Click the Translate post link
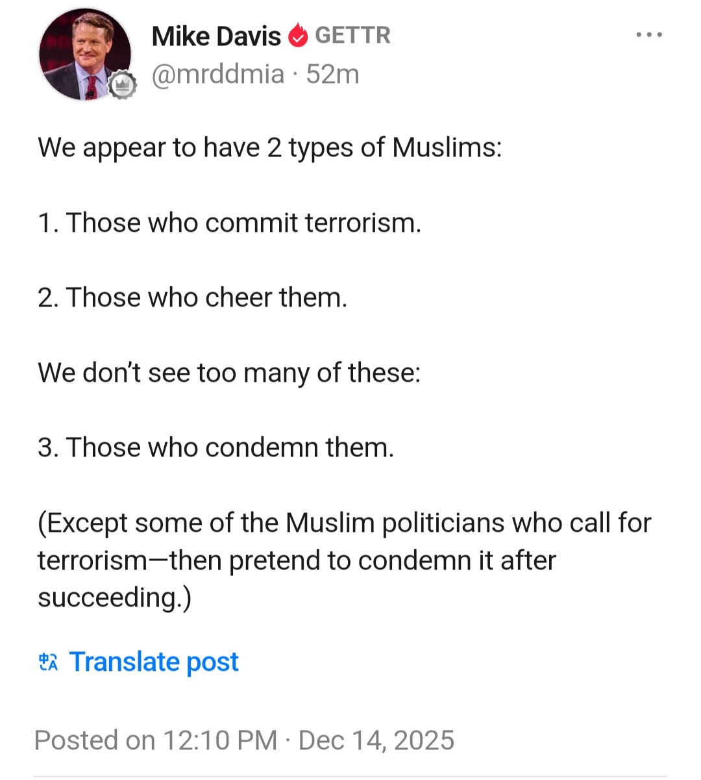 [x=154, y=662]
